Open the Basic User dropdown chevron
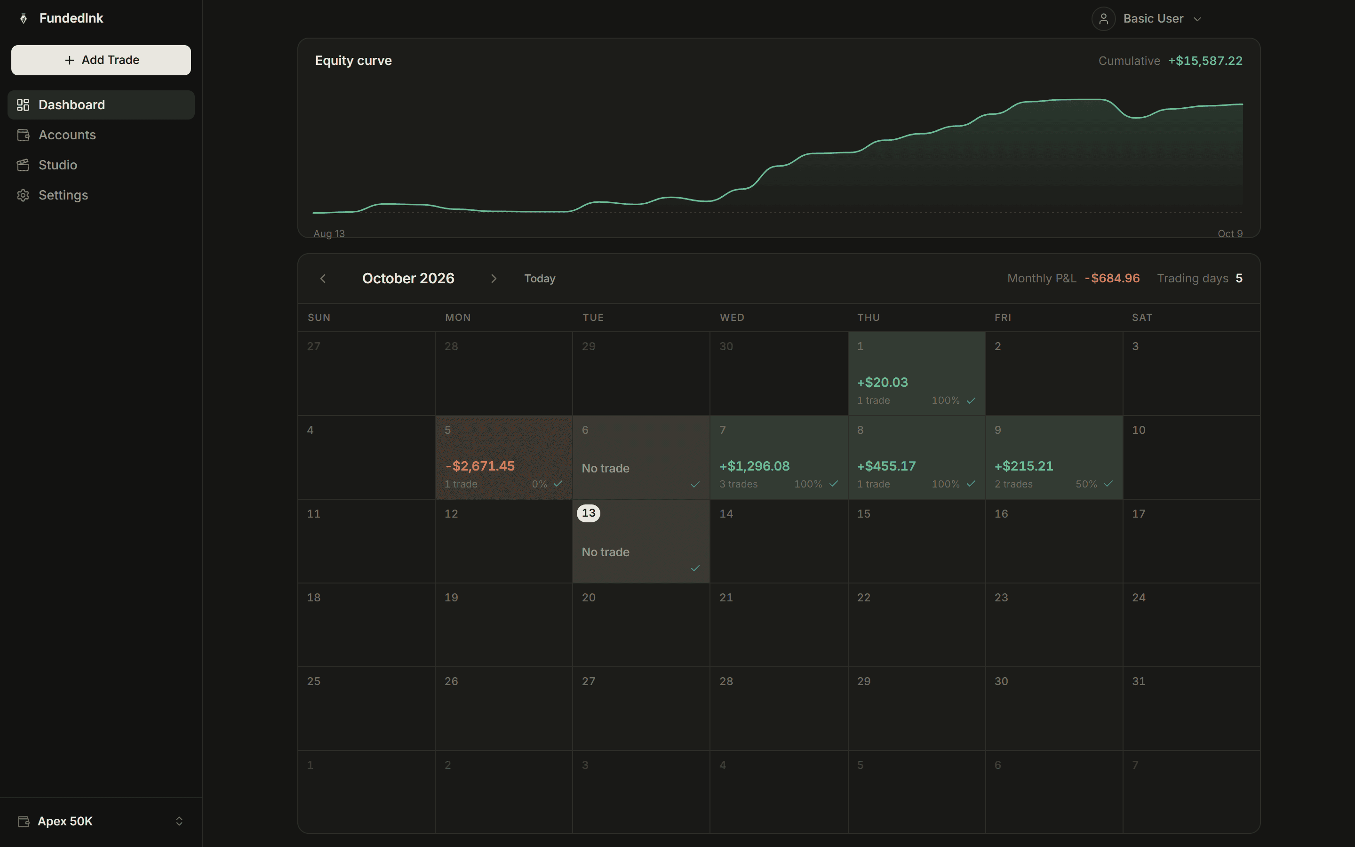The width and height of the screenshot is (1355, 847). (1197, 19)
